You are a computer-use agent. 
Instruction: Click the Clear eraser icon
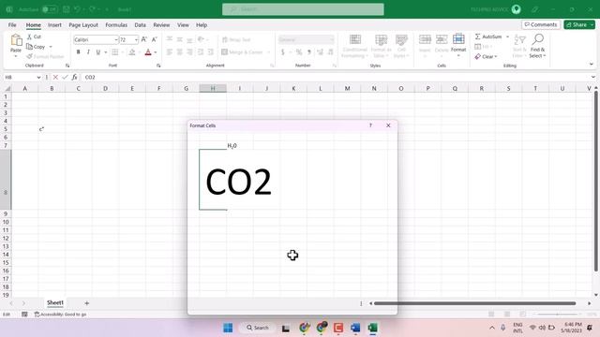coord(477,56)
